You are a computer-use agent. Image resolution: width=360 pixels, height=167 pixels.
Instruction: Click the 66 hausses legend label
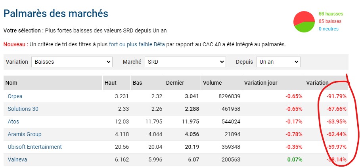(x=331, y=14)
